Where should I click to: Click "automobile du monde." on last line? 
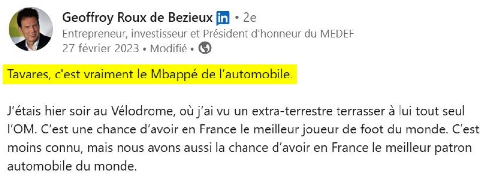tap(72, 166)
